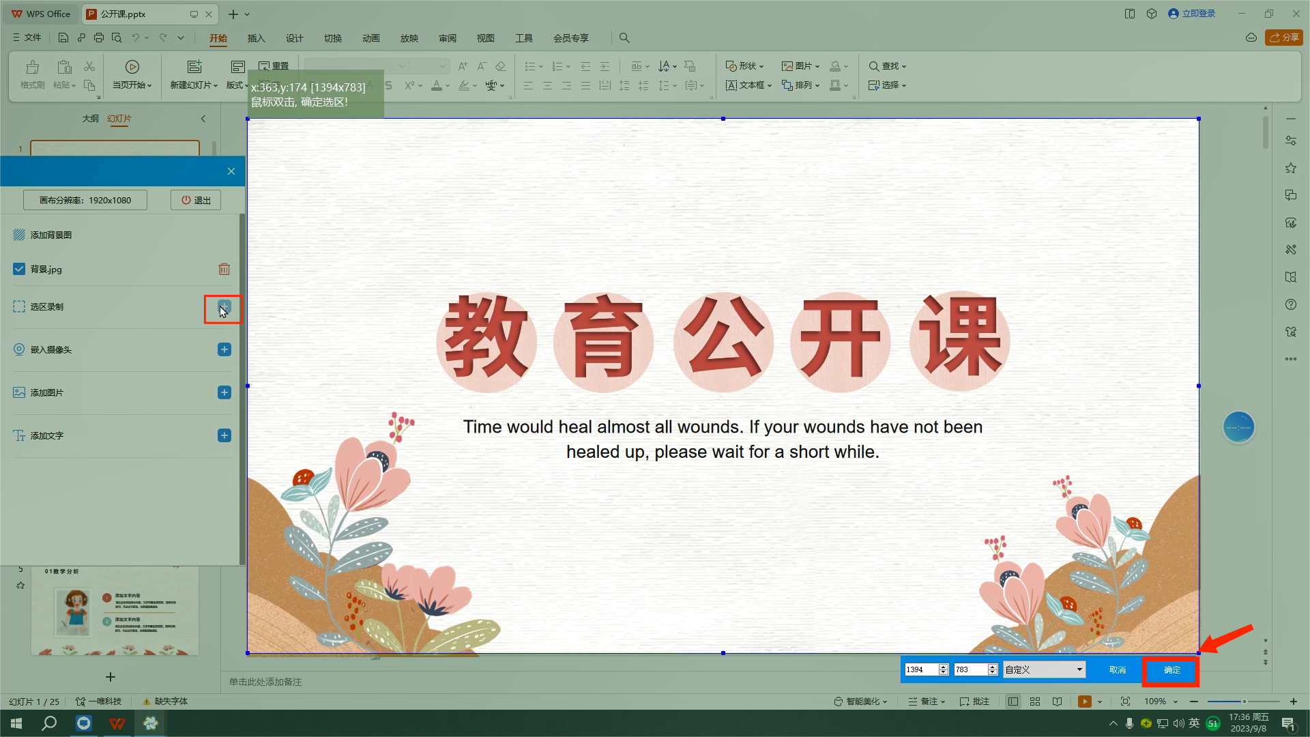1310x737 pixels.
Task: Toggle reading view in the status bar
Action: tap(1057, 701)
